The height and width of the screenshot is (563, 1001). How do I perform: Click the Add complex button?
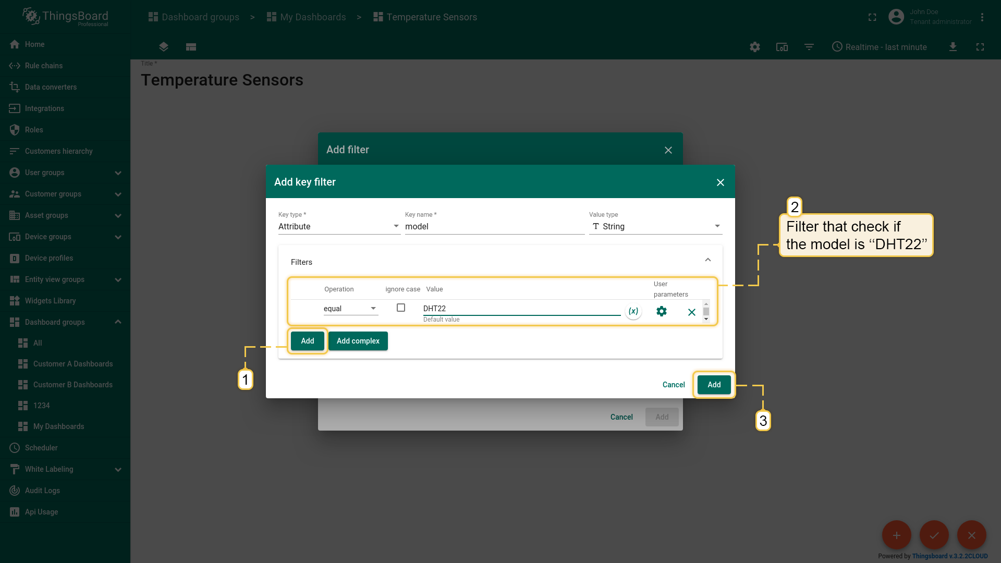pyautogui.click(x=358, y=341)
